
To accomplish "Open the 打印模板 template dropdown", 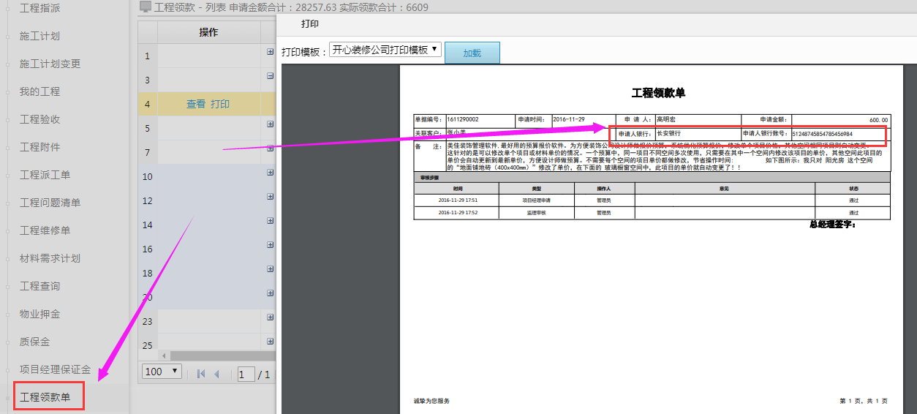I will click(385, 50).
